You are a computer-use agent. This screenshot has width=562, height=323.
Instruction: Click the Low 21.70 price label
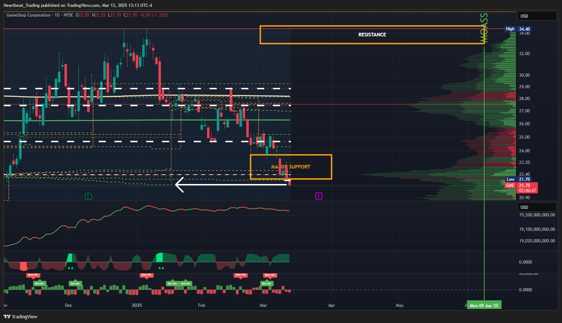click(x=518, y=179)
